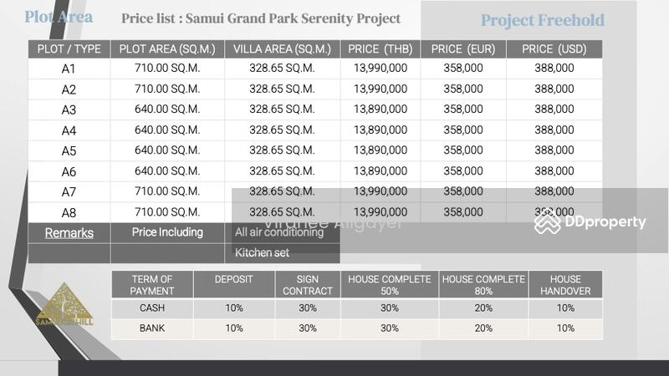Select the Price Including cell
Viewport: 669px width, 376px height.
pos(167,232)
